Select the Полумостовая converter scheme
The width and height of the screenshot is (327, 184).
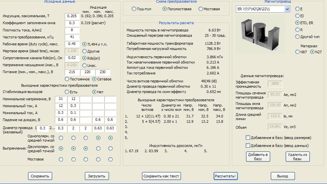point(164,9)
